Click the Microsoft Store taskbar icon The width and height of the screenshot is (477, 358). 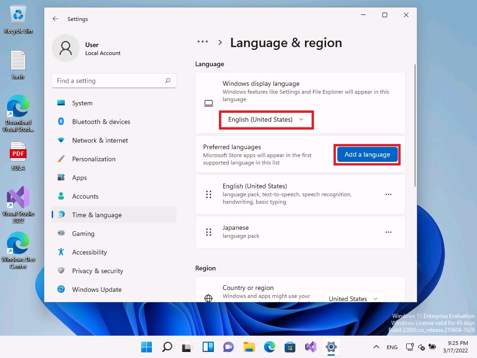[290, 347]
